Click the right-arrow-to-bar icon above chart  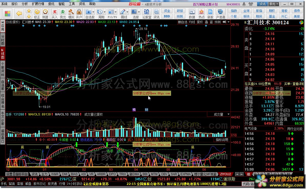click(224, 22)
